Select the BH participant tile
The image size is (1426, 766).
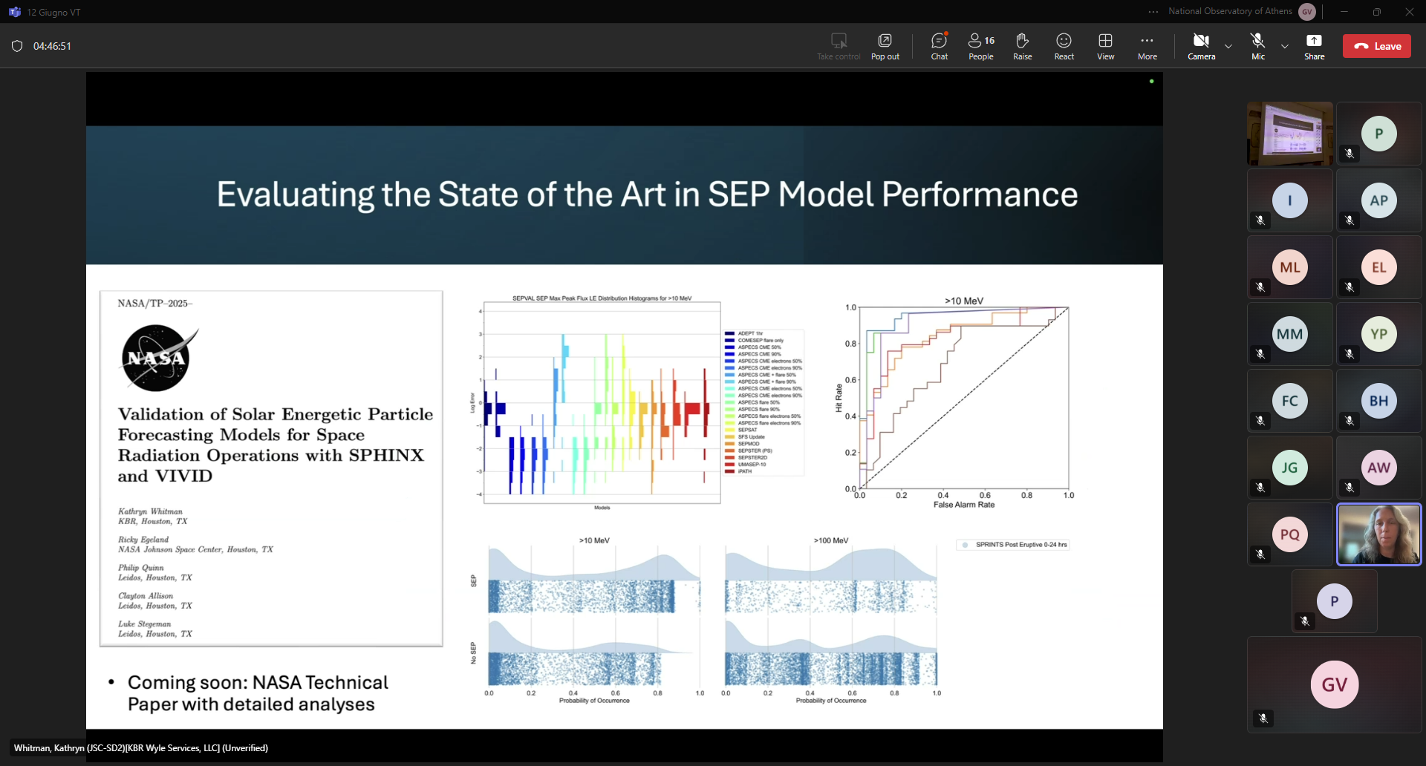pyautogui.click(x=1379, y=401)
